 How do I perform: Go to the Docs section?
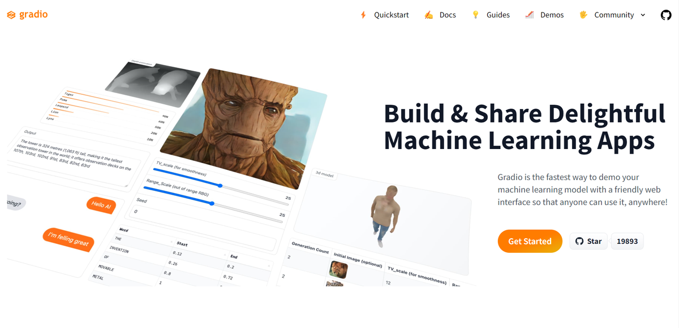pos(448,15)
